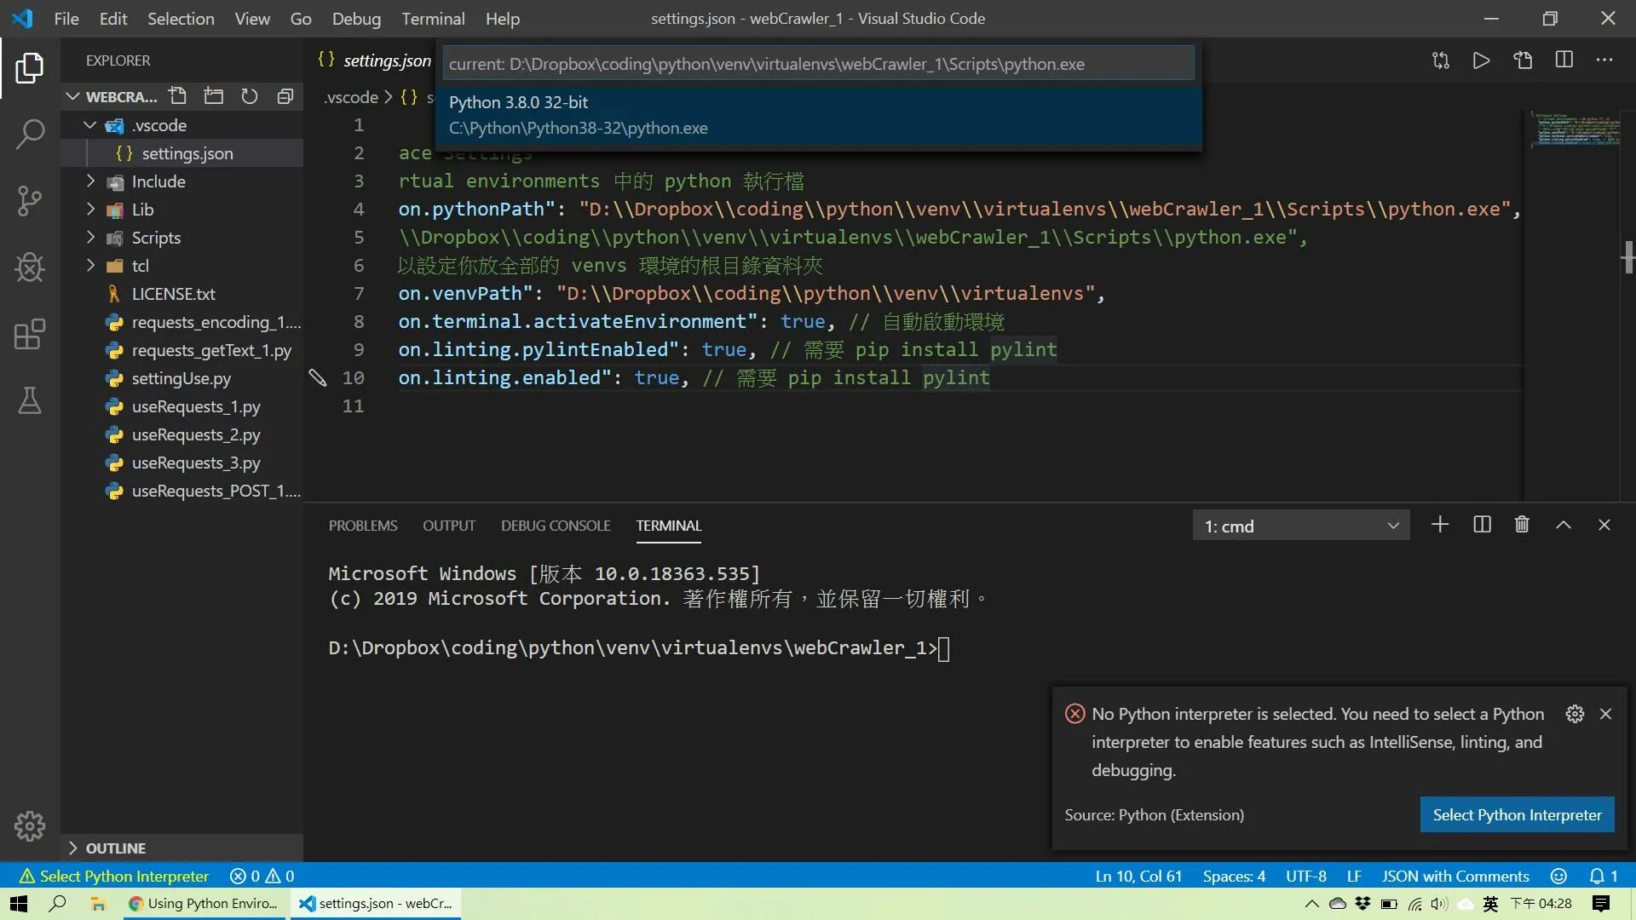The height and width of the screenshot is (920, 1636).
Task: Open the Terminal menu
Action: pyautogui.click(x=433, y=19)
